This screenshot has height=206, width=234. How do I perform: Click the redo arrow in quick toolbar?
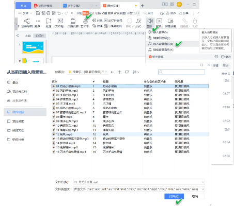point(66,13)
